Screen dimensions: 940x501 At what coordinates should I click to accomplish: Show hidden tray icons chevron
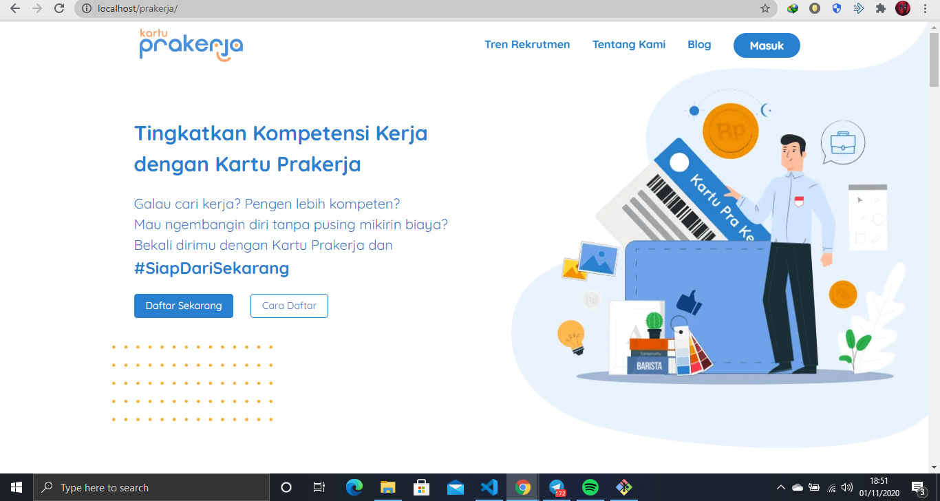[781, 487]
